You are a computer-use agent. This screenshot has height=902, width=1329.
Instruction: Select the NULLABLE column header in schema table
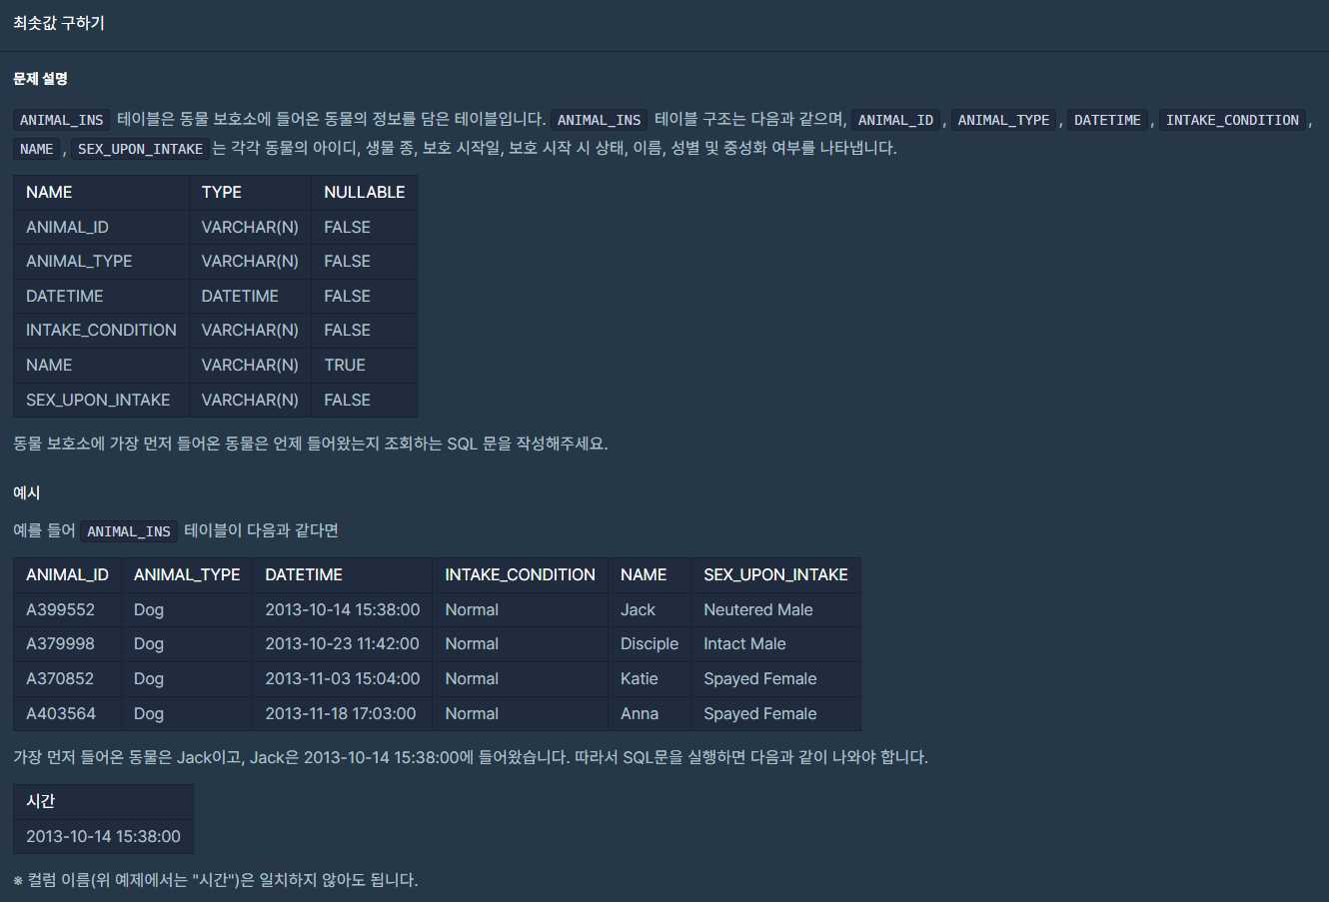(364, 192)
